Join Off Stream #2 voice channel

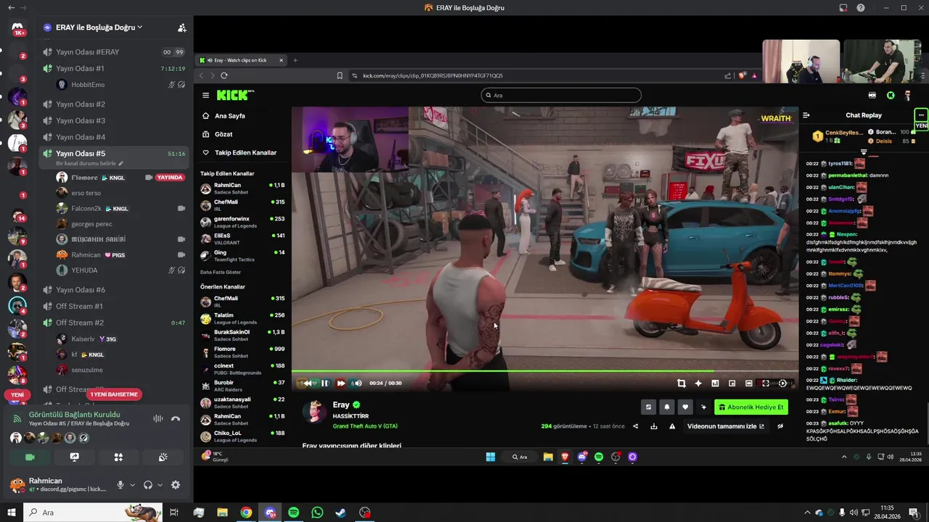115,323
